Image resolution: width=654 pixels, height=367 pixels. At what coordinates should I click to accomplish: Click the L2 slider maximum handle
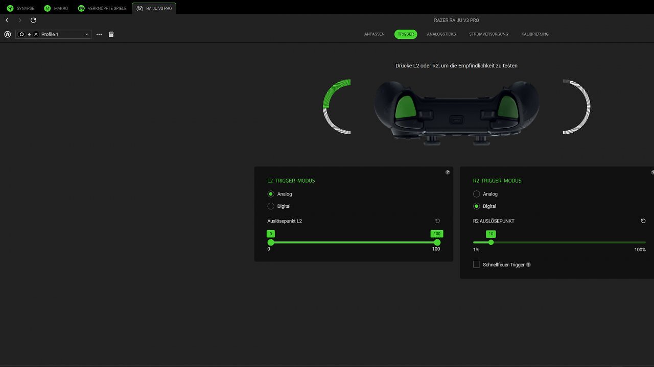(x=437, y=242)
